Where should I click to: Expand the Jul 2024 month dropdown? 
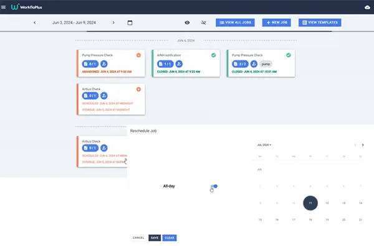(264, 145)
